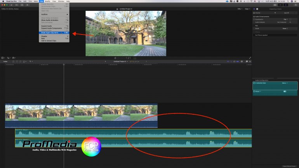Choose Disable from the Clip menu
The image size is (299, 168).
(x=54, y=36)
